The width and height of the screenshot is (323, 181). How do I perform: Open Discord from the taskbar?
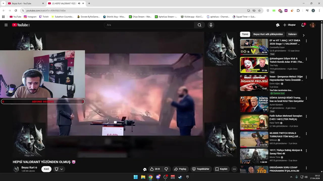click(158, 177)
